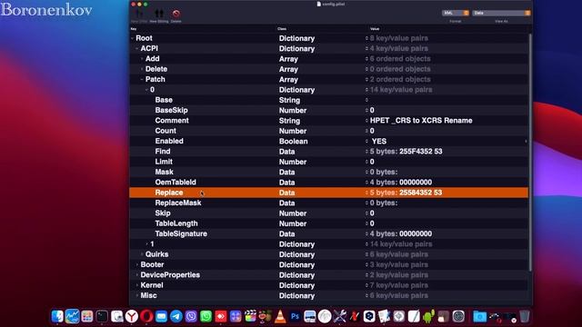
Task: Click the String class cell of the Comment row
Action: 289,121
